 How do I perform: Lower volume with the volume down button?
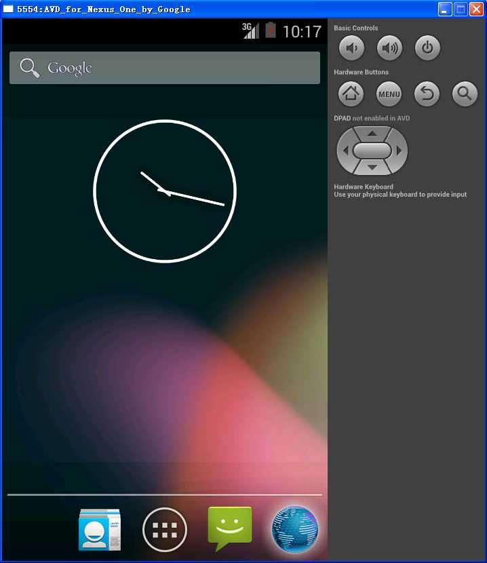(351, 47)
